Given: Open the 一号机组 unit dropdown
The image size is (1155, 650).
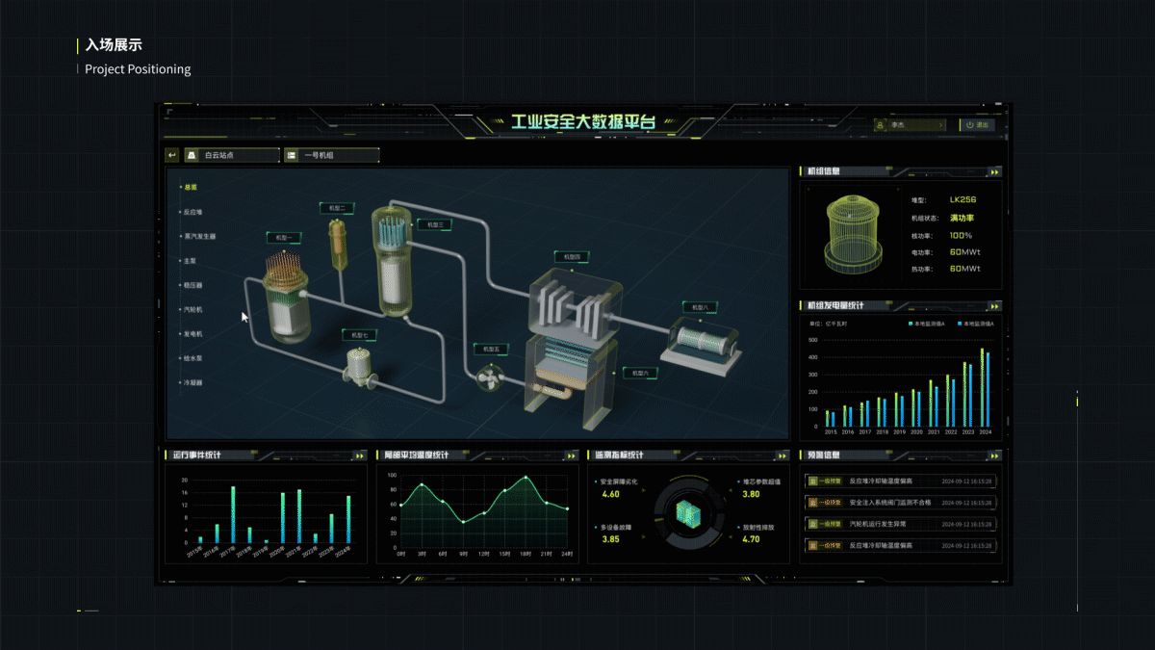Looking at the screenshot, I should pyautogui.click(x=331, y=155).
